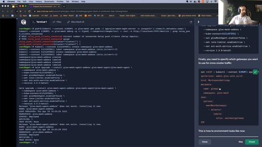Open the Window menu
This screenshot has width=262, height=147.
[x=75, y=2]
